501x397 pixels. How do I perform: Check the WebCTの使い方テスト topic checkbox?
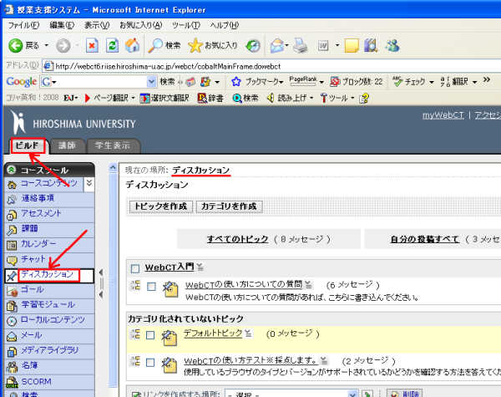pos(150,363)
